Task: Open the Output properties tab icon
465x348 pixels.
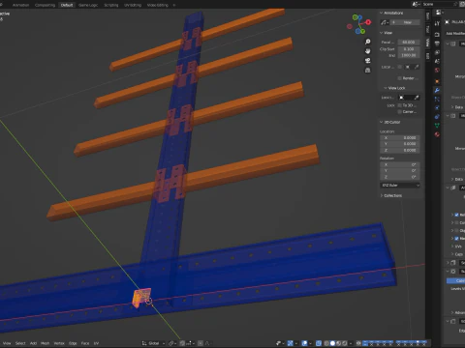Action: coord(437,43)
